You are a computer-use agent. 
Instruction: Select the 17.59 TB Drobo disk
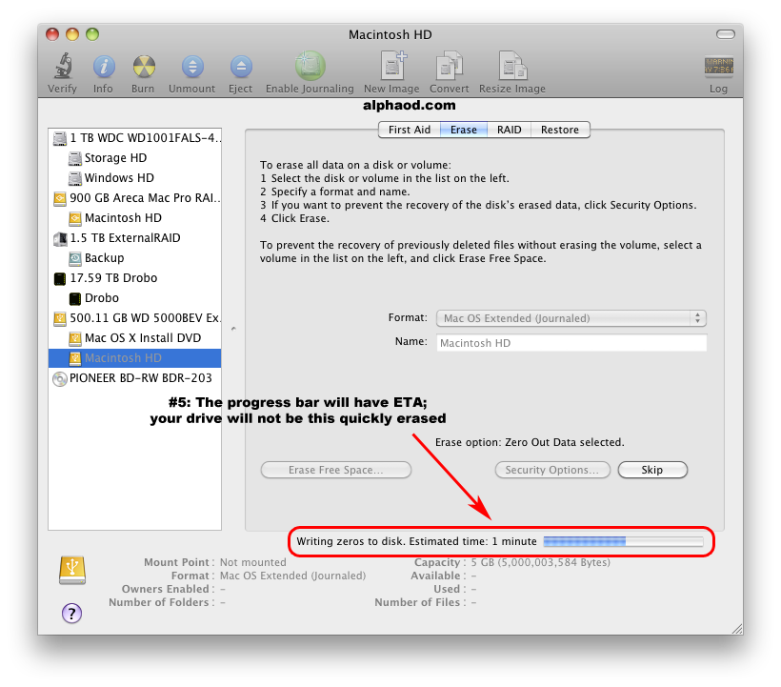[135, 278]
